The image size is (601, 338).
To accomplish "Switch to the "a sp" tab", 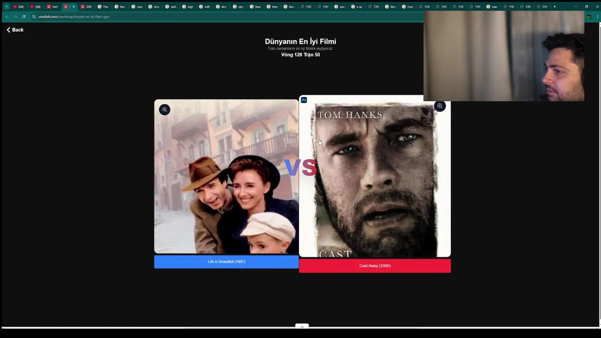I will coord(357,7).
